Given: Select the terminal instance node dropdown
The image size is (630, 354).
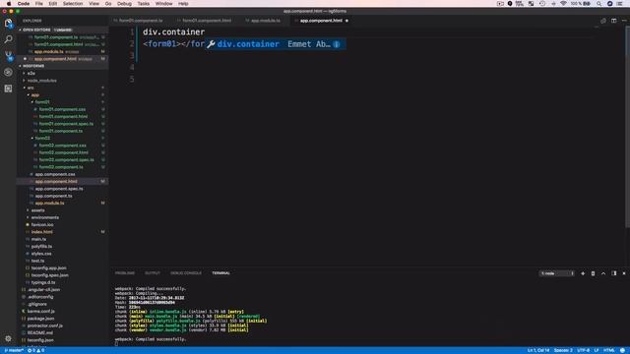Looking at the screenshot, I should pyautogui.click(x=557, y=273).
